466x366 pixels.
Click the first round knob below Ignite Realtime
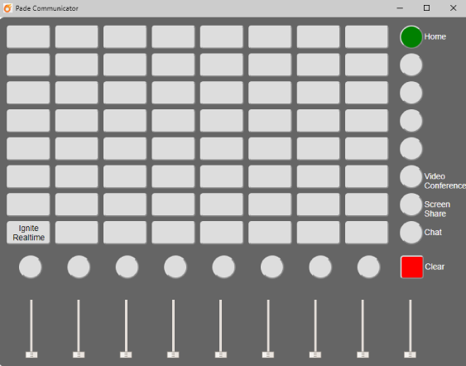coord(30,267)
